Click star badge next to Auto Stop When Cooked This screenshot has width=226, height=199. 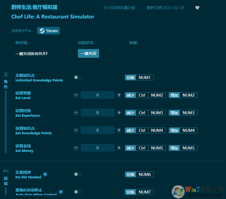coord(61,192)
